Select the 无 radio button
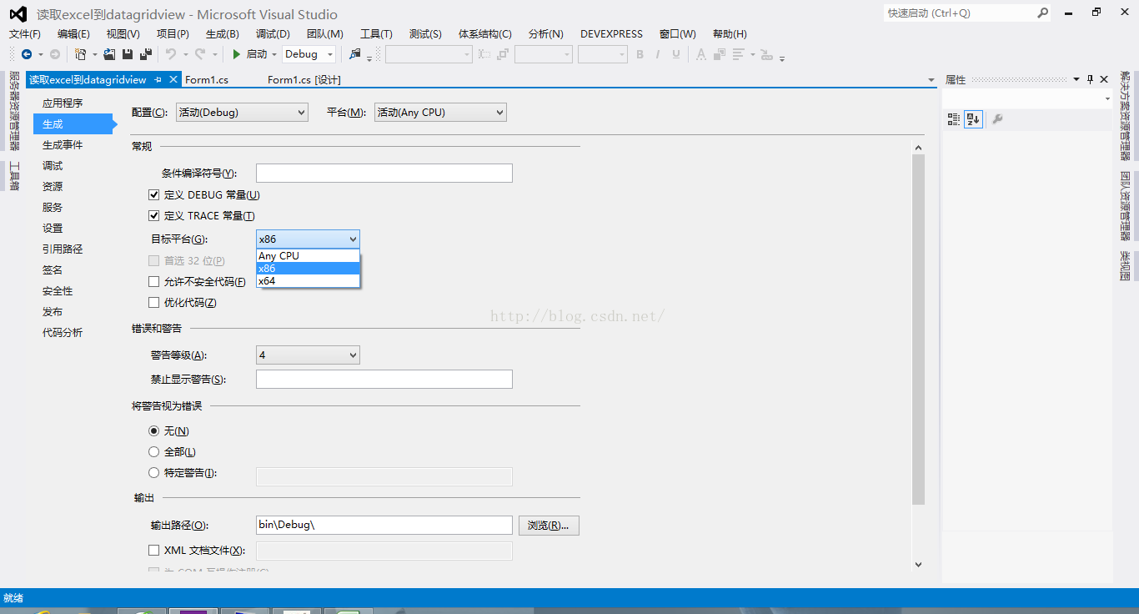This screenshot has height=614, width=1139. pos(153,431)
